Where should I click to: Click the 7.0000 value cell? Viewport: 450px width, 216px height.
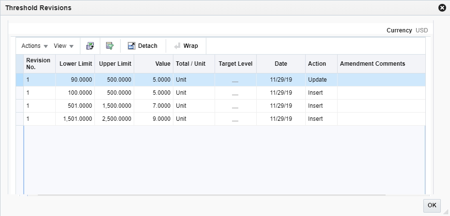[154, 106]
